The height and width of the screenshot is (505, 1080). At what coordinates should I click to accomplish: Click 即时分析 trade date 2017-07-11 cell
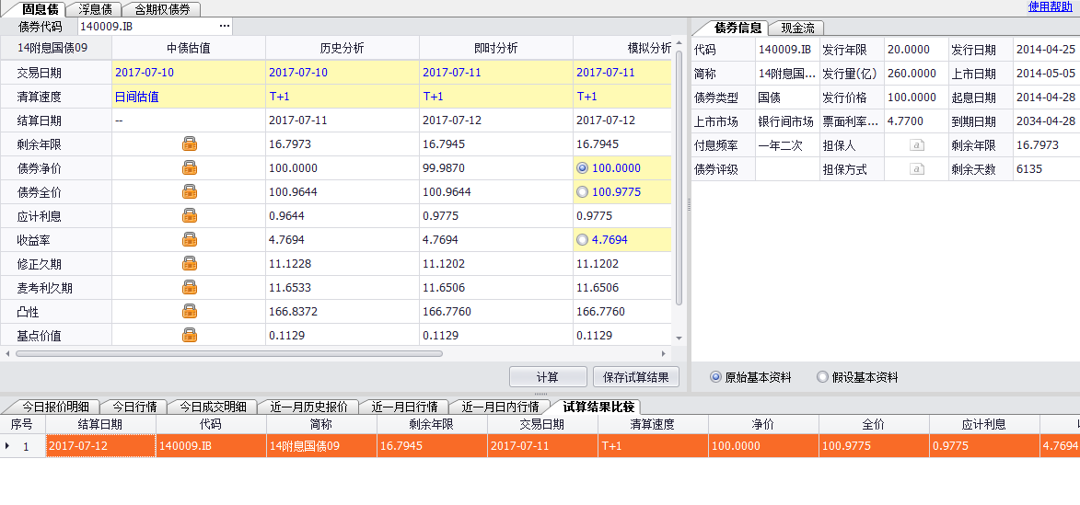(496, 73)
